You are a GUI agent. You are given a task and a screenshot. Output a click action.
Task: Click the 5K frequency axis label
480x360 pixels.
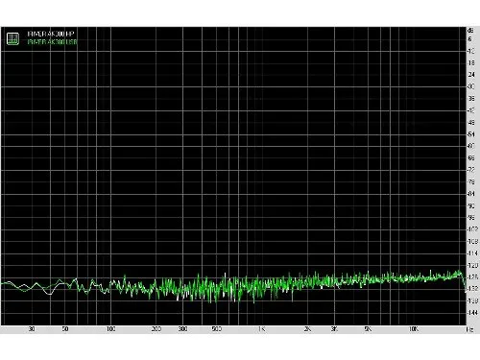point(368,329)
